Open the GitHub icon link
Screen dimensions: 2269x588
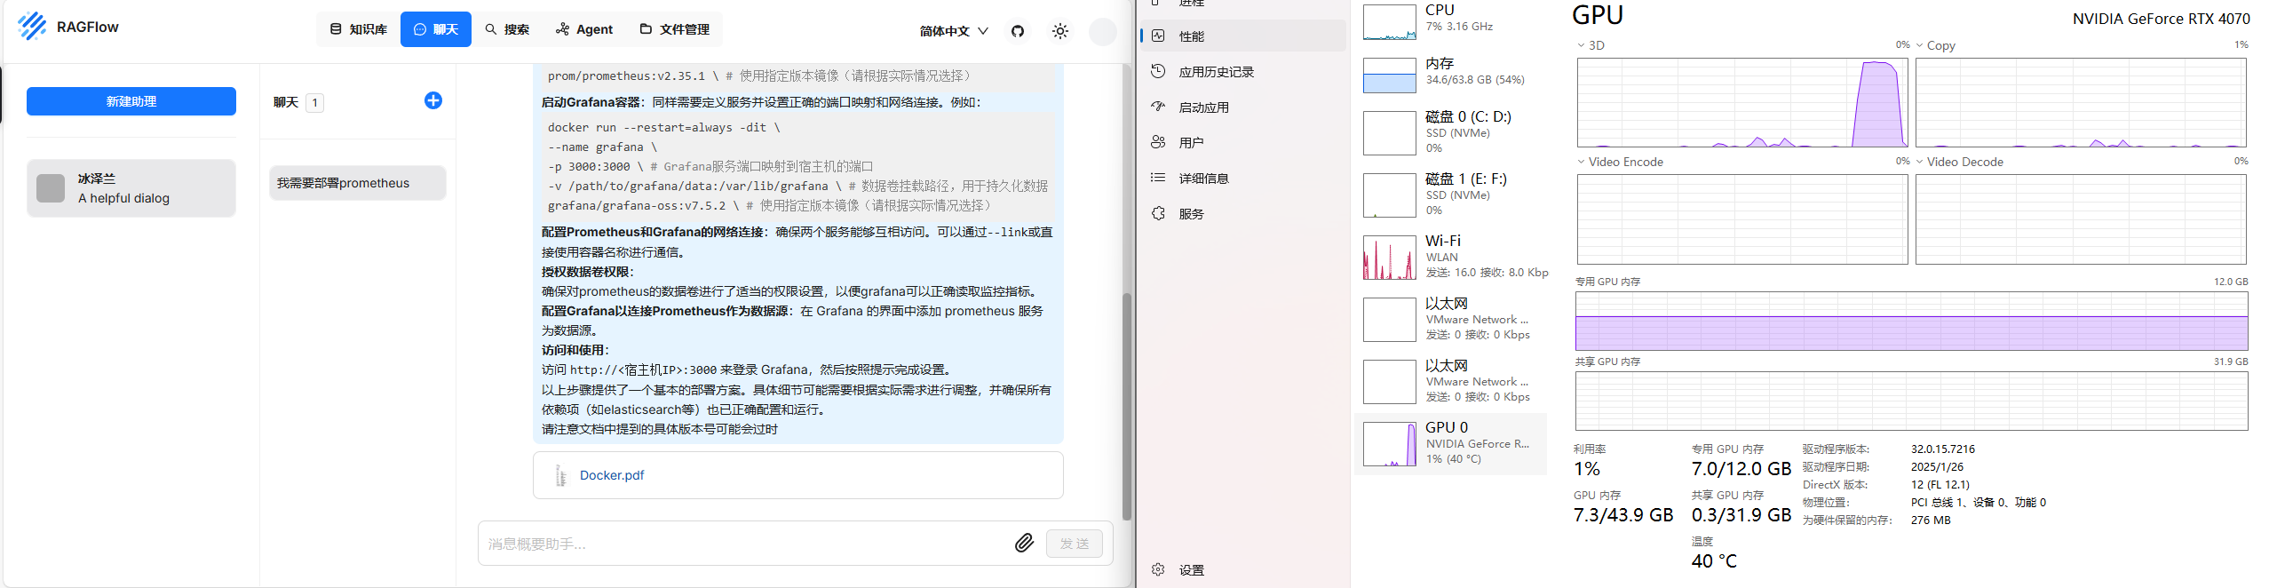coord(1018,31)
